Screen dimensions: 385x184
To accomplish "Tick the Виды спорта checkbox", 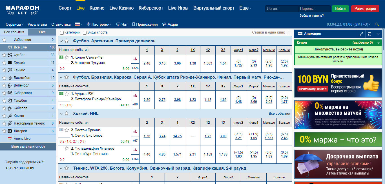I will (x=85, y=33).
